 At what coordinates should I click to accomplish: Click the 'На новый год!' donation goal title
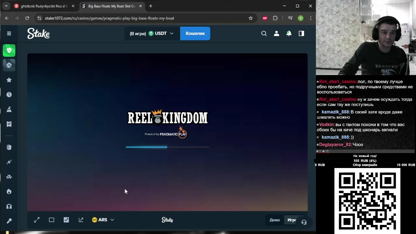click(365, 156)
